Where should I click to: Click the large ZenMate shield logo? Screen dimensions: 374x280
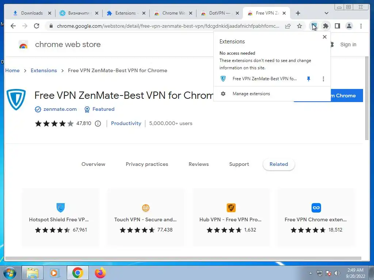[16, 100]
